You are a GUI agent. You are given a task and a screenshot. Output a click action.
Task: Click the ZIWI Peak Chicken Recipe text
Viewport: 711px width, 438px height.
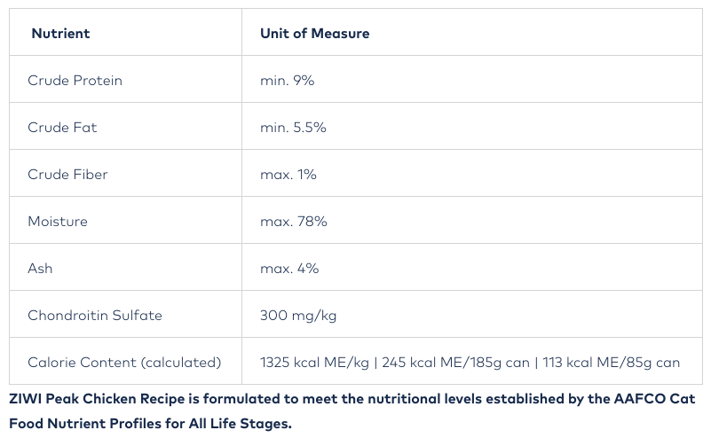pyautogui.click(x=99, y=399)
